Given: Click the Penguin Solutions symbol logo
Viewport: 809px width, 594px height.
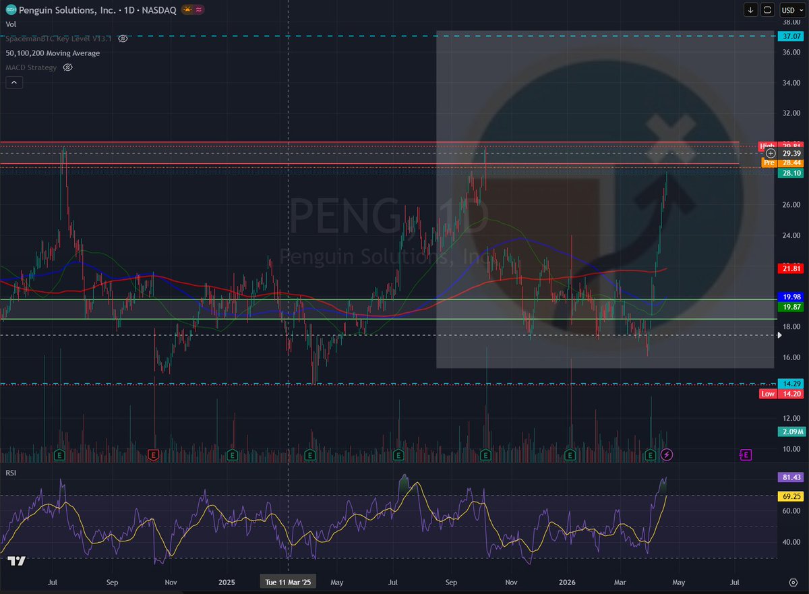Looking at the screenshot, I should pos(11,9).
